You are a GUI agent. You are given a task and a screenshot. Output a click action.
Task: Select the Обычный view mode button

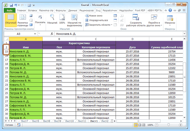(11, 20)
